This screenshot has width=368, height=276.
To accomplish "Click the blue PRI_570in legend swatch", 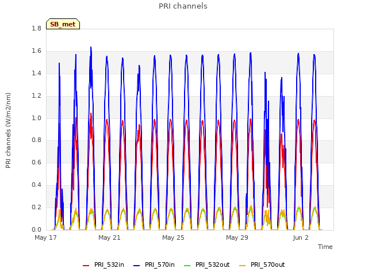I will tap(137, 266).
